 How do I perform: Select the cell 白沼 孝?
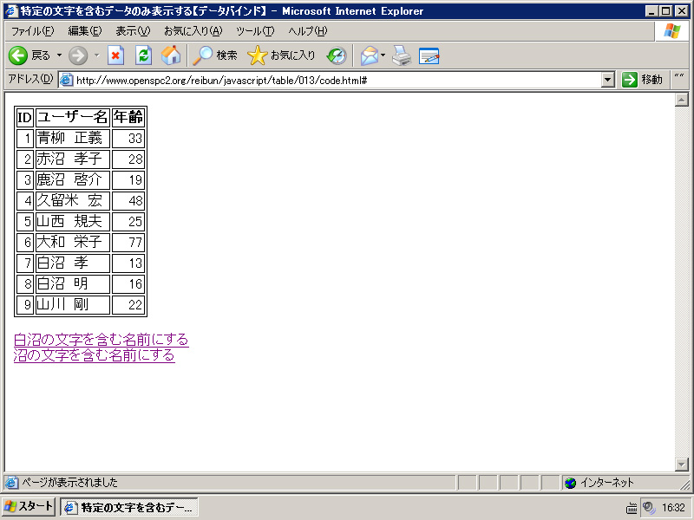tap(73, 263)
